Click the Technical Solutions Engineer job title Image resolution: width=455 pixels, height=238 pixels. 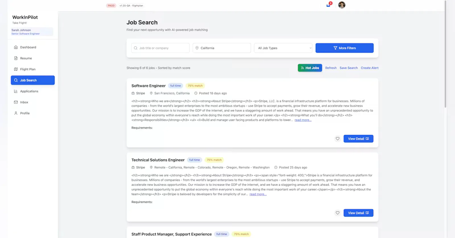tap(158, 160)
